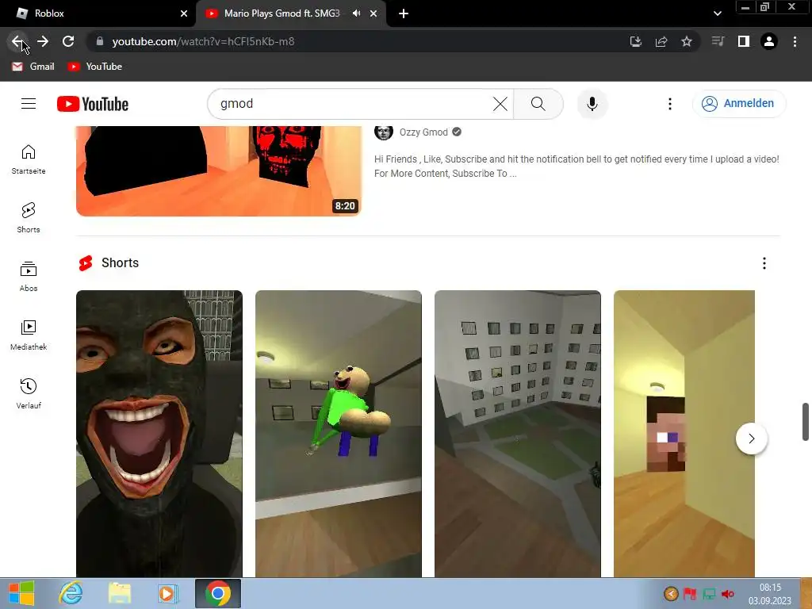Select the Mario Plays Gmod tab
This screenshot has width=812, height=609.
(282, 13)
